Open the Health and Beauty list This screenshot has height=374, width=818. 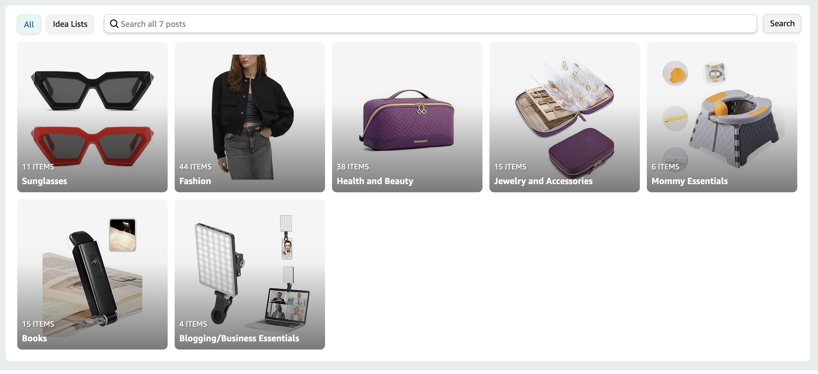[407, 117]
